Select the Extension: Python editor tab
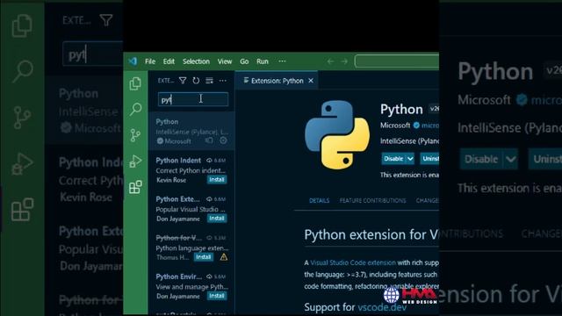Screen dimensions: 562x316 pos(276,81)
